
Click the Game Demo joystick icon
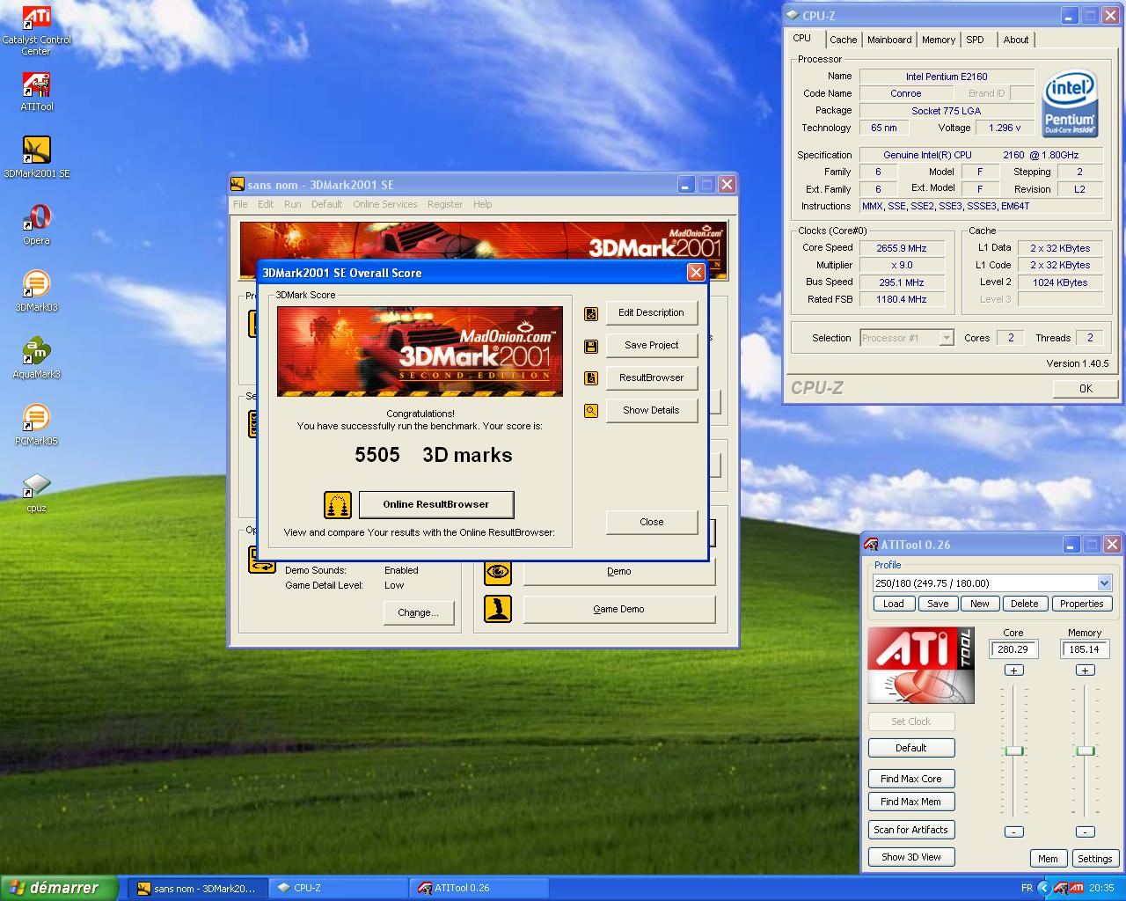pyautogui.click(x=498, y=609)
